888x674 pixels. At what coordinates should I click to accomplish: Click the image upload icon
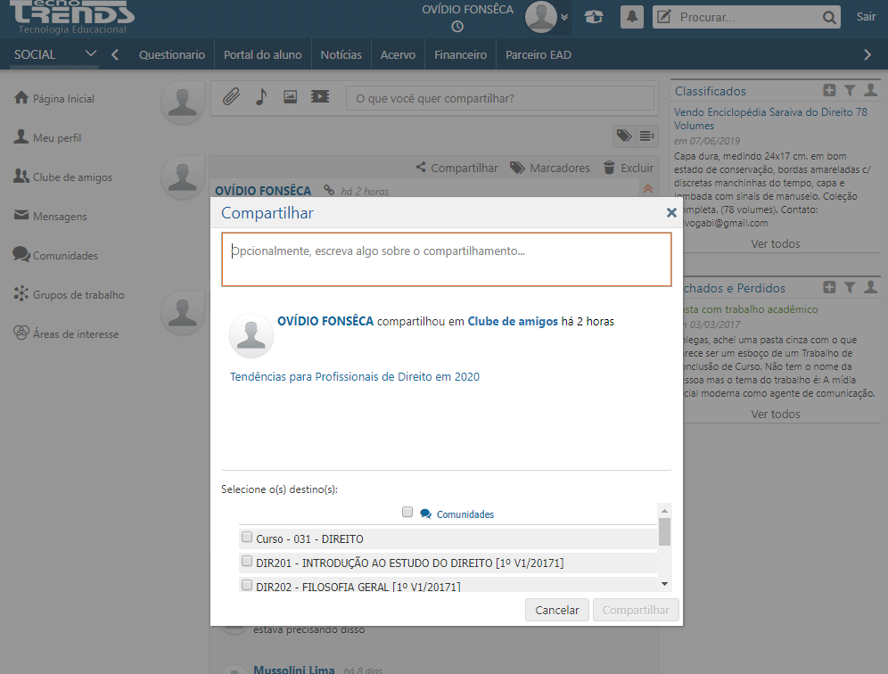(x=290, y=97)
